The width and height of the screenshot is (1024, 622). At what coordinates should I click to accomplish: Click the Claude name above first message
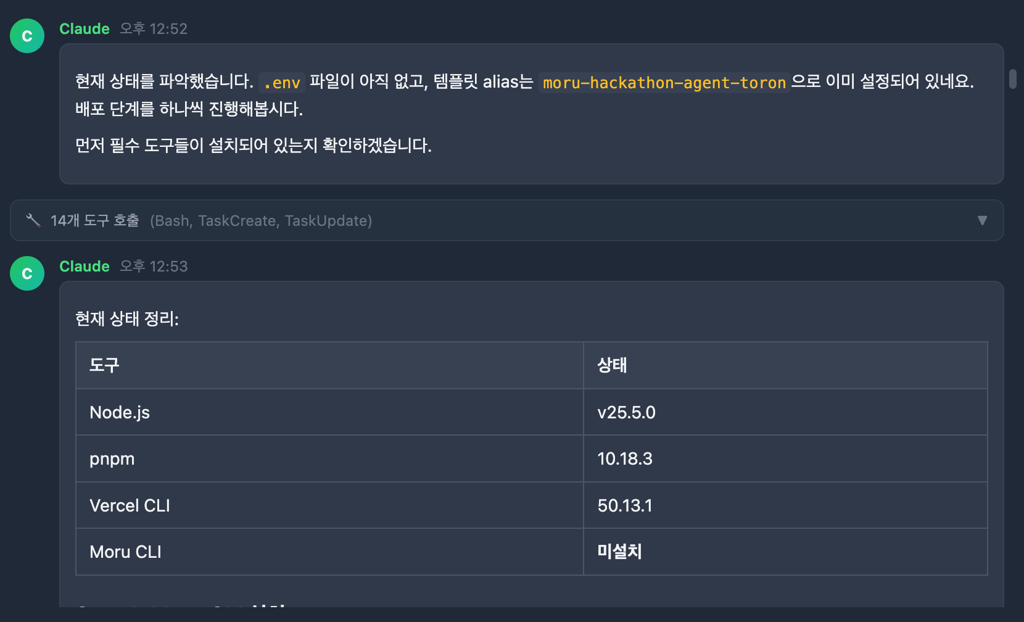(85, 29)
